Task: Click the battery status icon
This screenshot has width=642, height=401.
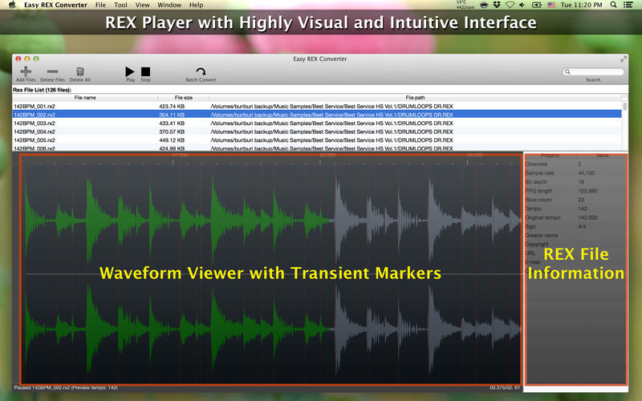Action: [x=536, y=5]
